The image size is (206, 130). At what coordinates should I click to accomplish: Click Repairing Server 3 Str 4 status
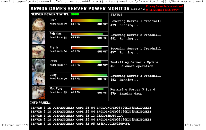(133, 90)
